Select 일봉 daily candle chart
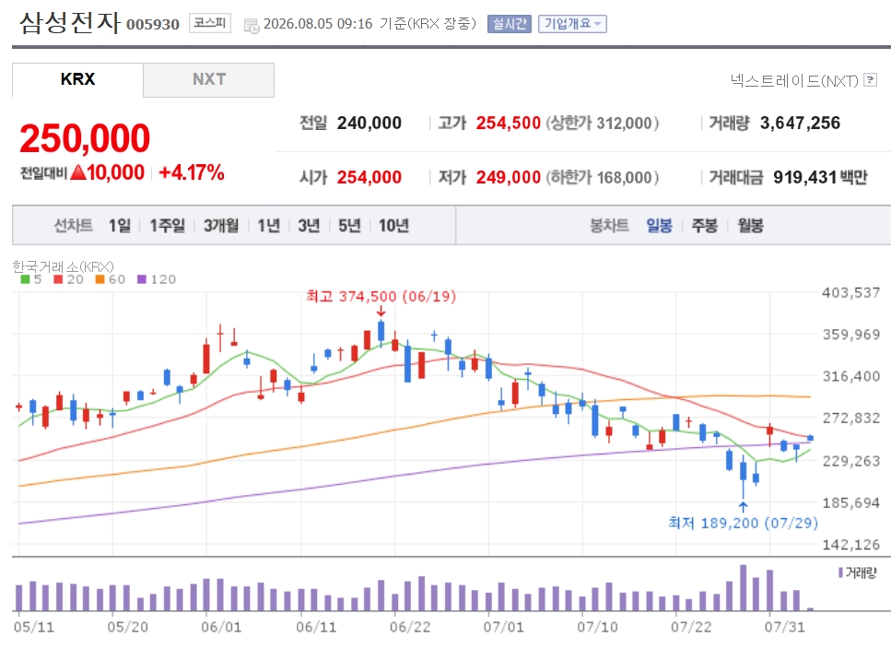Viewport: 891px width, 661px height. pos(659,226)
